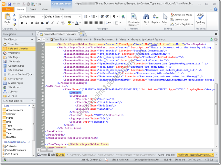This screenshot has width=221, height=165.
Task: Click the text highlight color icon
Action: coord(69,23)
